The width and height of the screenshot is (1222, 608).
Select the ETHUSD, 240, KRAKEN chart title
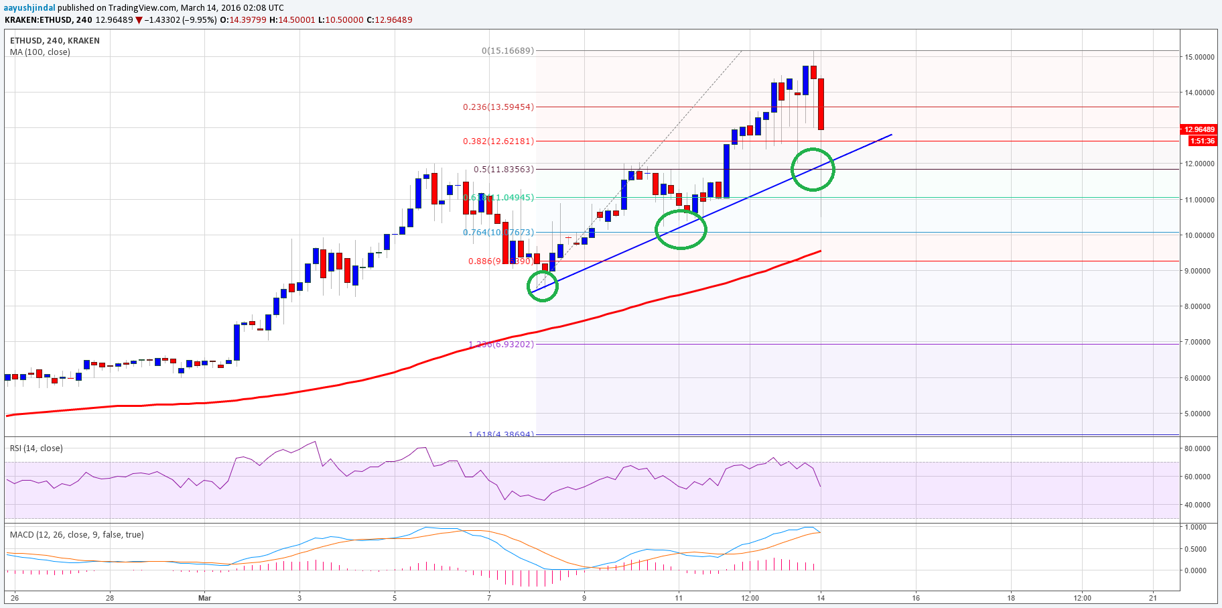pyautogui.click(x=55, y=41)
